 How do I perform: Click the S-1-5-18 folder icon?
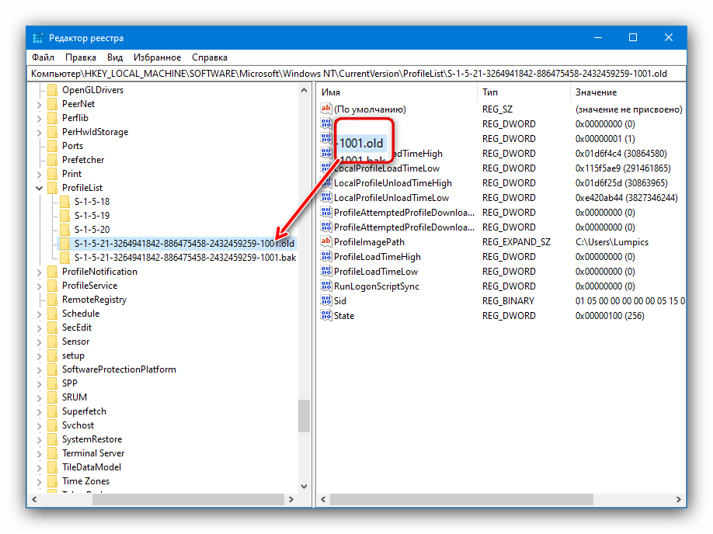65,202
